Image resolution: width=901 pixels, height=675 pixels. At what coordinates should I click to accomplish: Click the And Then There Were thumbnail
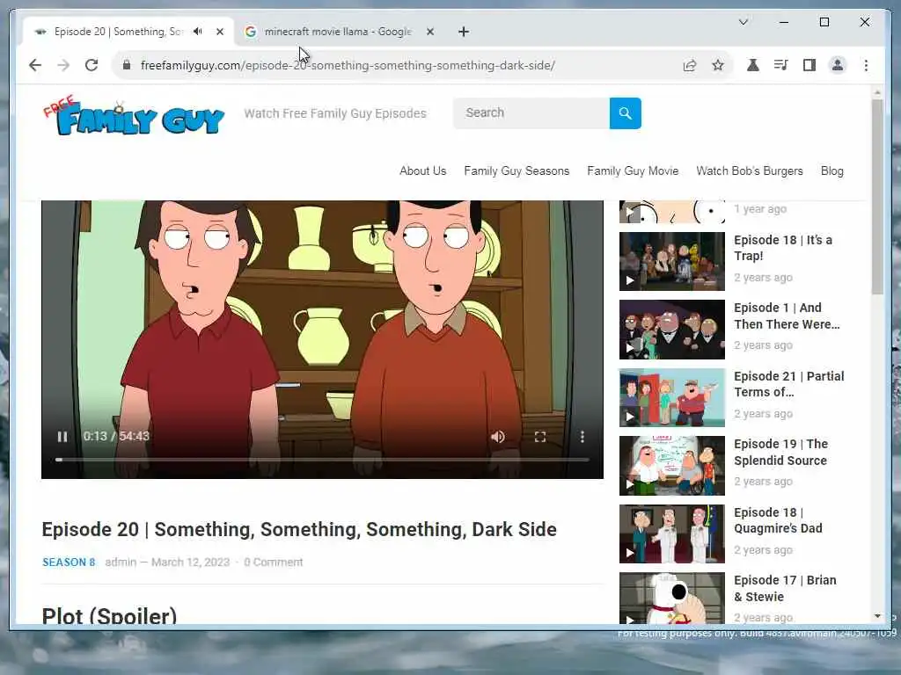point(671,330)
